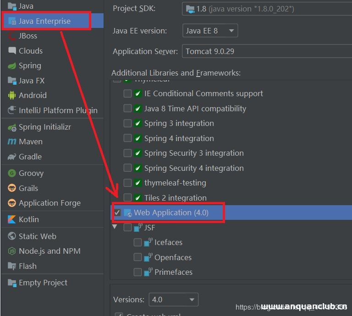Choose Spring Initializr from the list
Image resolution: width=352 pixels, height=316 pixels.
coord(44,127)
